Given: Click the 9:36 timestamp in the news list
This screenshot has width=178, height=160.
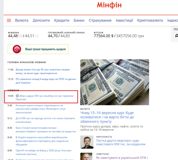Looking at the screenshot, I should pos(10,105).
